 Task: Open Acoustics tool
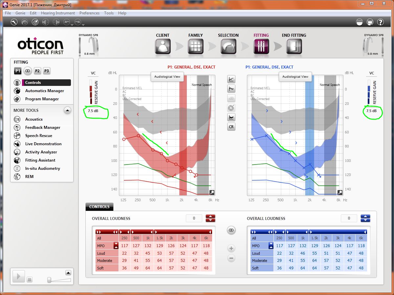(x=34, y=119)
